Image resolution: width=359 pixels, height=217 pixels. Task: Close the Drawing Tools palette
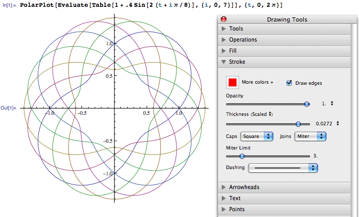(x=223, y=19)
